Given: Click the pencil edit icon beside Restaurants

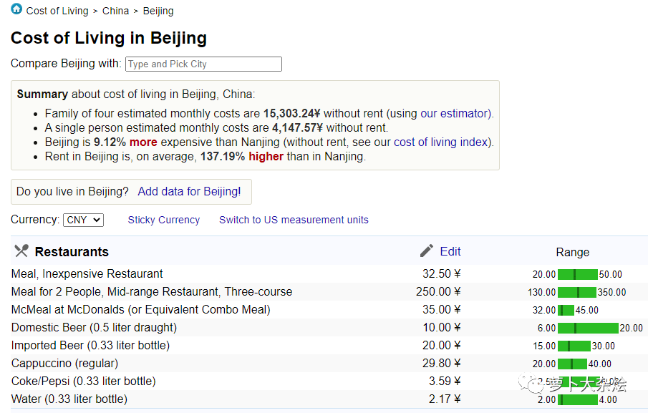Looking at the screenshot, I should [427, 251].
